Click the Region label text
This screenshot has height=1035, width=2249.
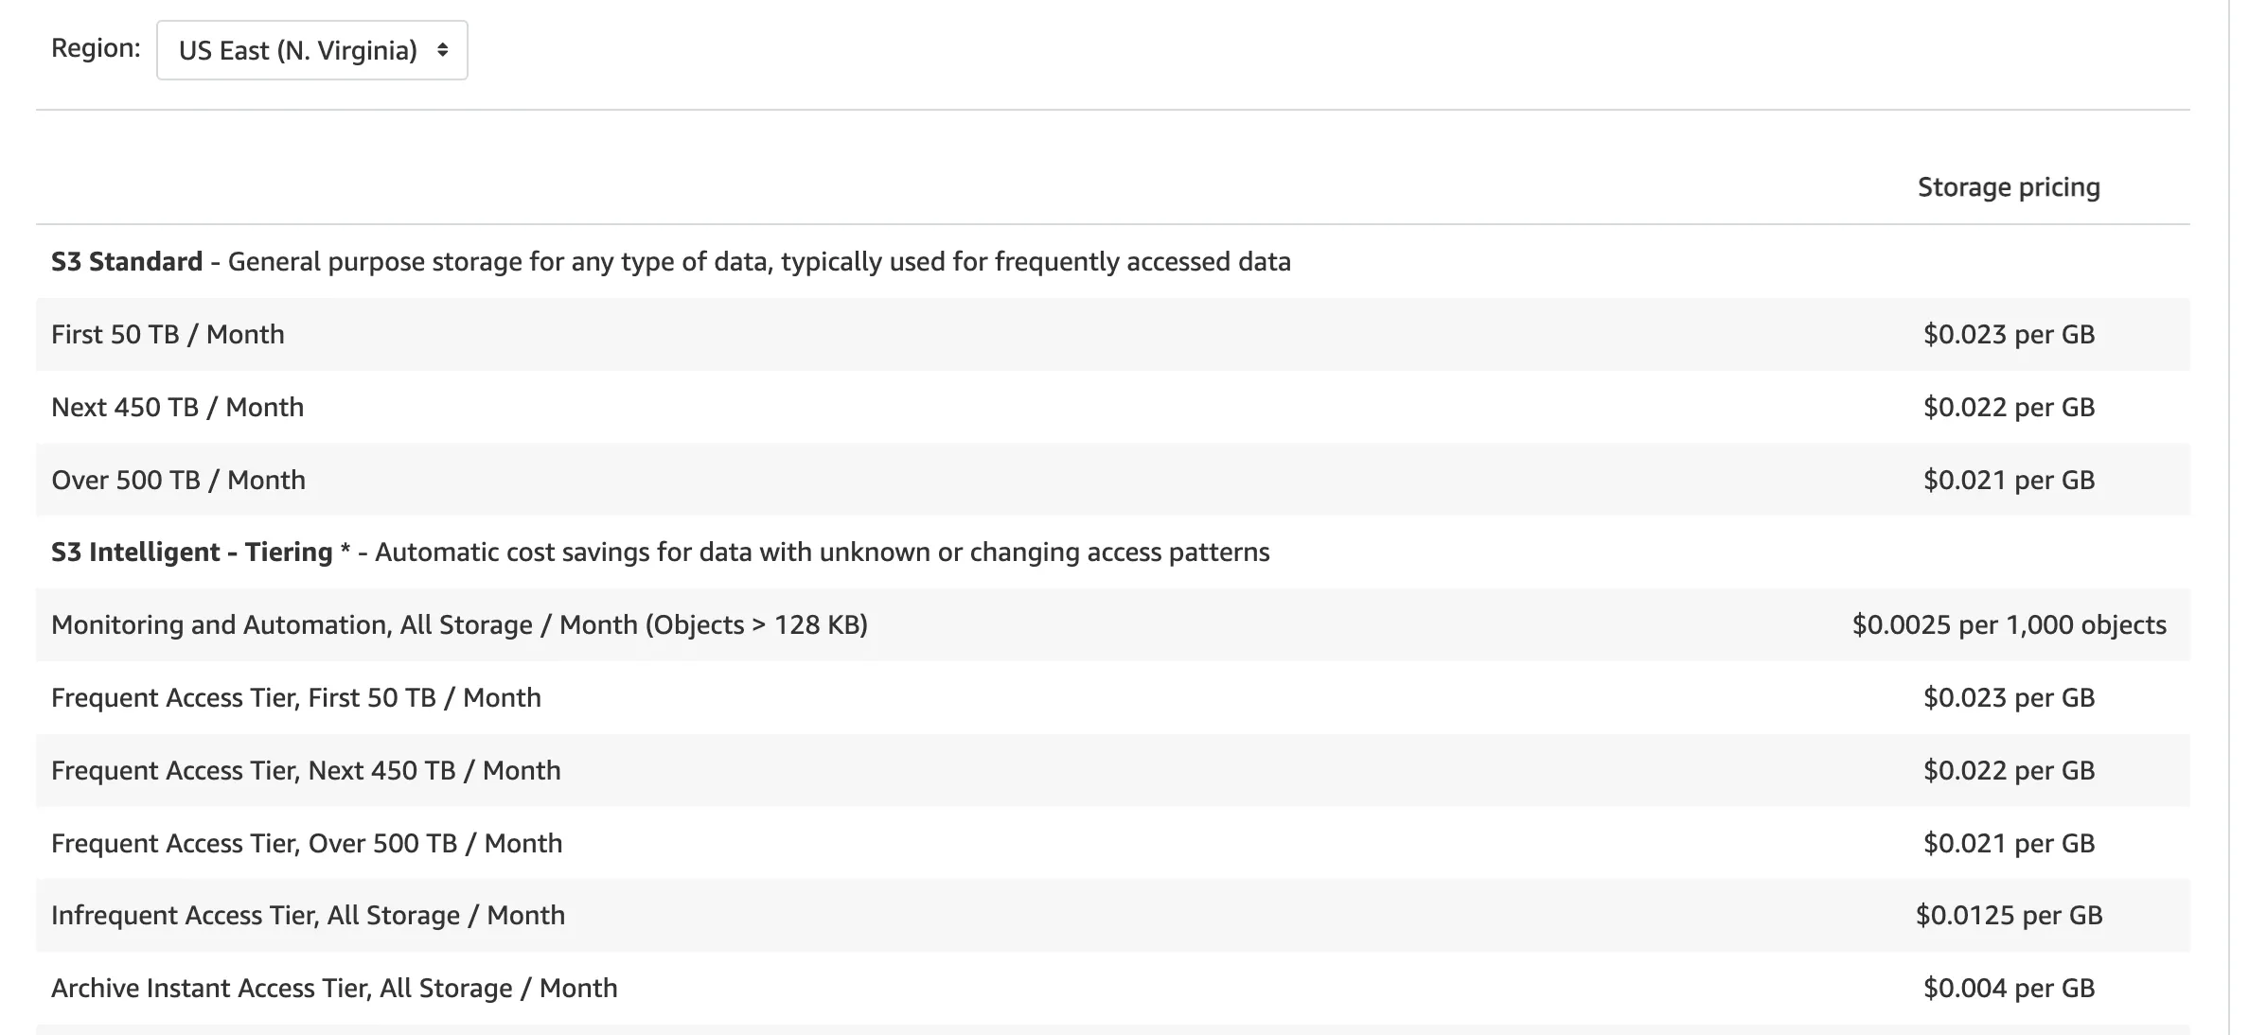(96, 48)
